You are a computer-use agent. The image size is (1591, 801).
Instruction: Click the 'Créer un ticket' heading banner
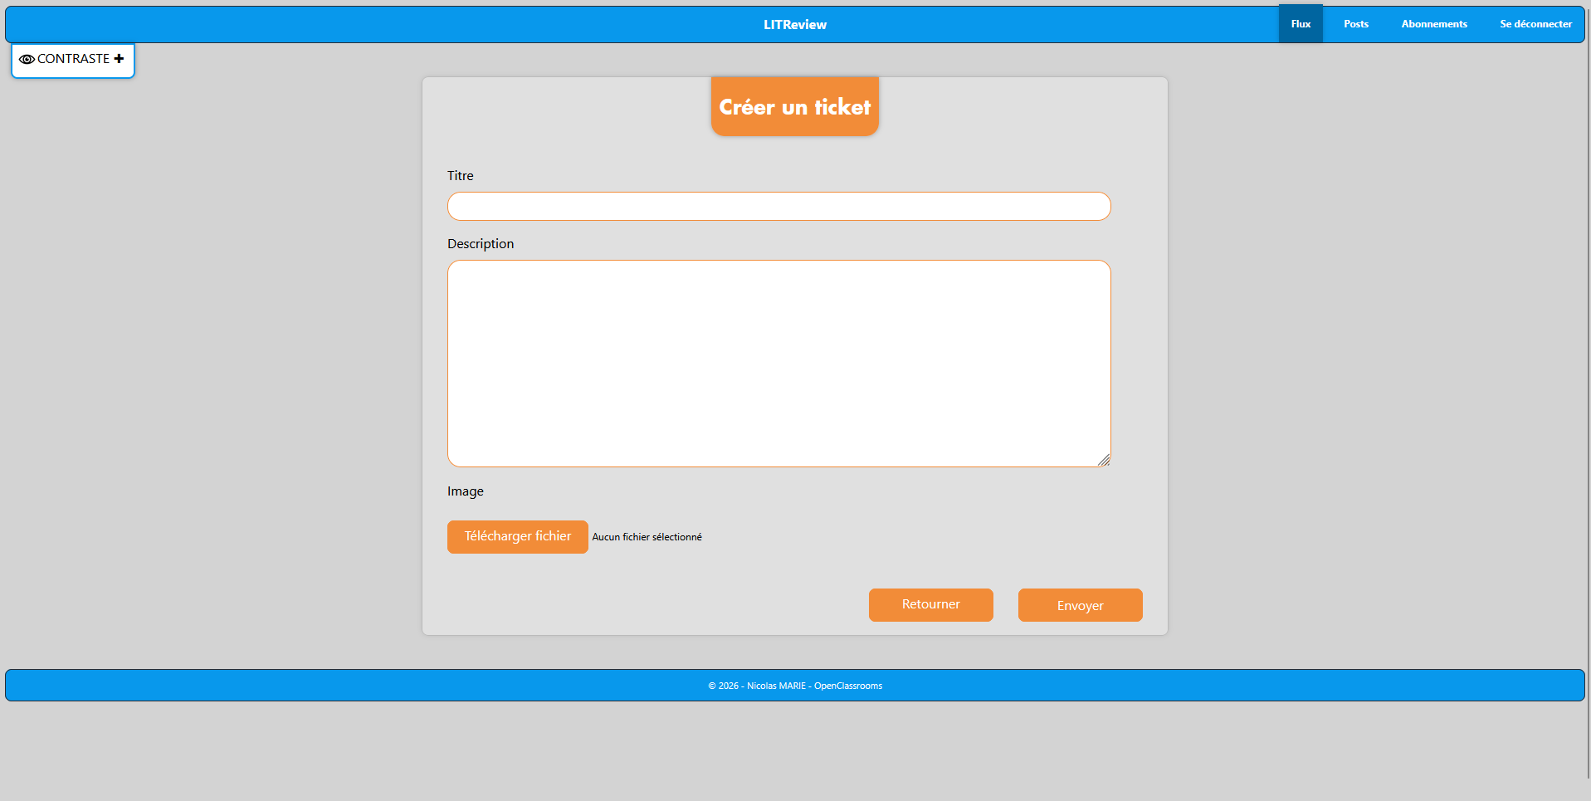click(x=794, y=107)
